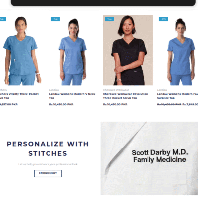Screen dimensions: 198x198
Task: Click the -27% discount badge on Surplice Top
Action: pyautogui.click(x=163, y=19)
